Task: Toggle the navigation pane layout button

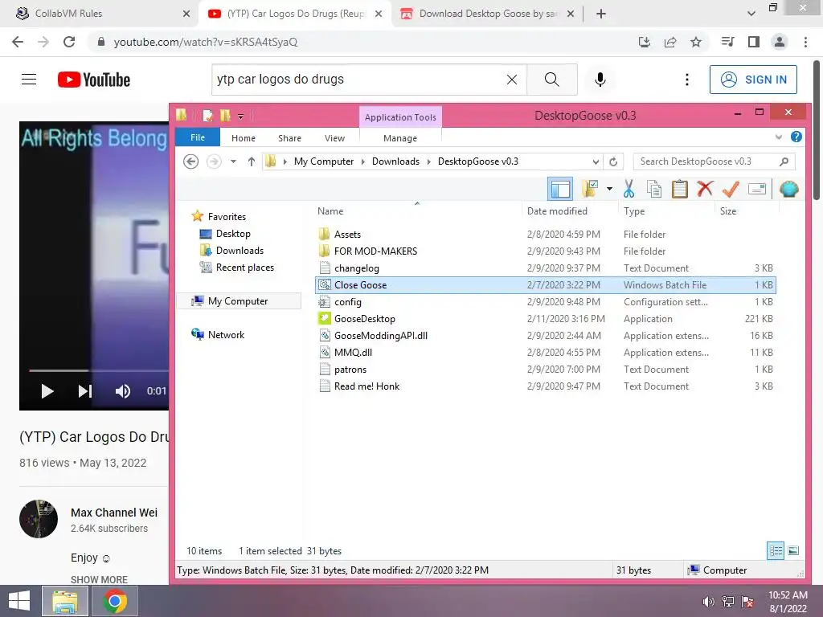Action: (x=560, y=189)
